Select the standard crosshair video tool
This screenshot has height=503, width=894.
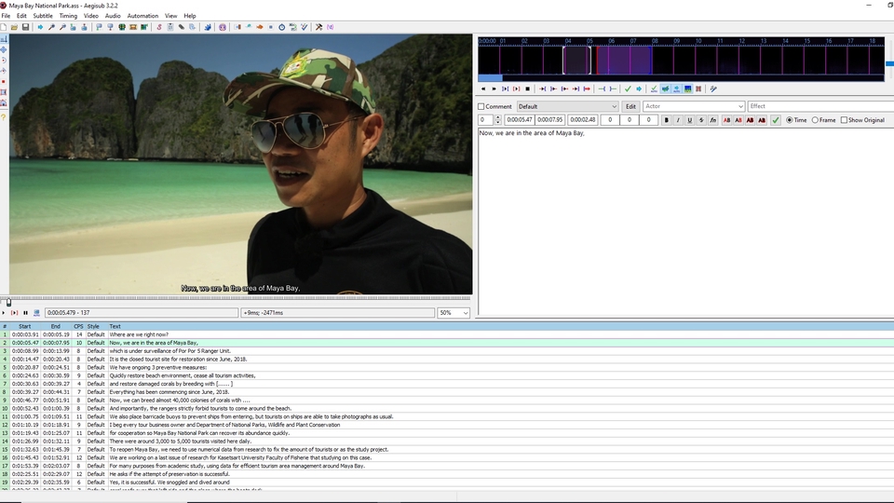pyautogui.click(x=4, y=39)
